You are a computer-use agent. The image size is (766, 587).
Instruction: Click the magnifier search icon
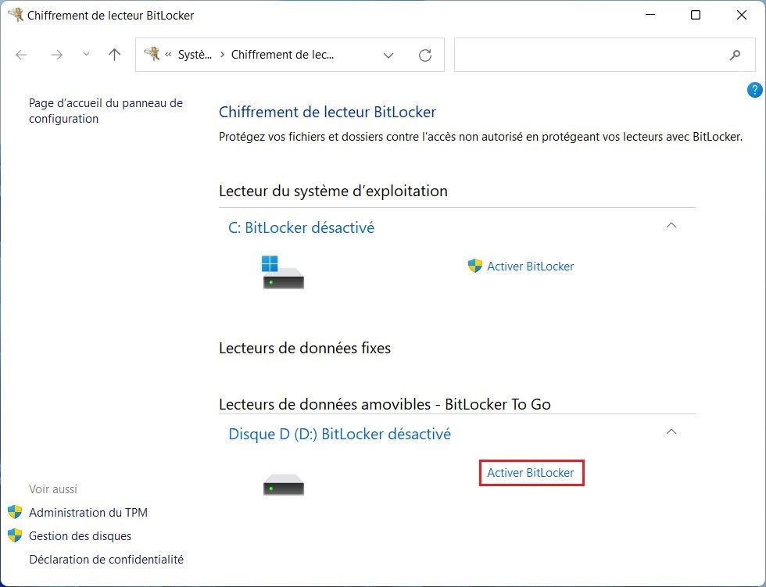(x=735, y=55)
